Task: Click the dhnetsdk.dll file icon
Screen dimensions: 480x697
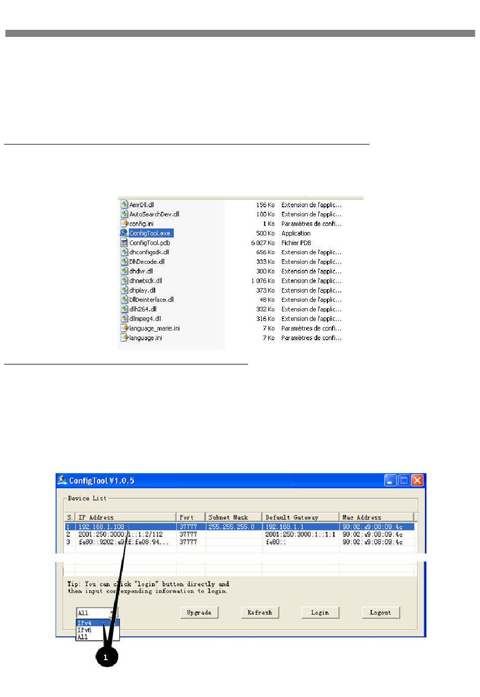Action: click(125, 281)
